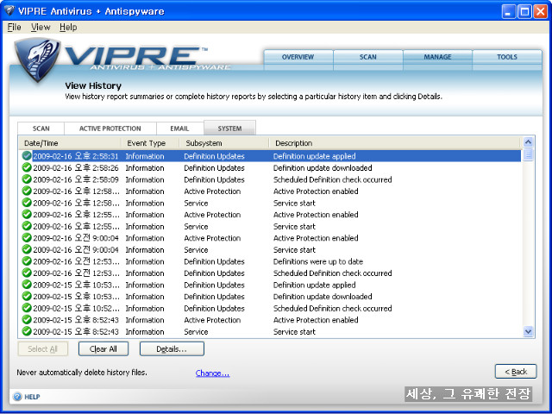Sort by Event Type column header
Screen dimensions: 552x414
click(150, 143)
